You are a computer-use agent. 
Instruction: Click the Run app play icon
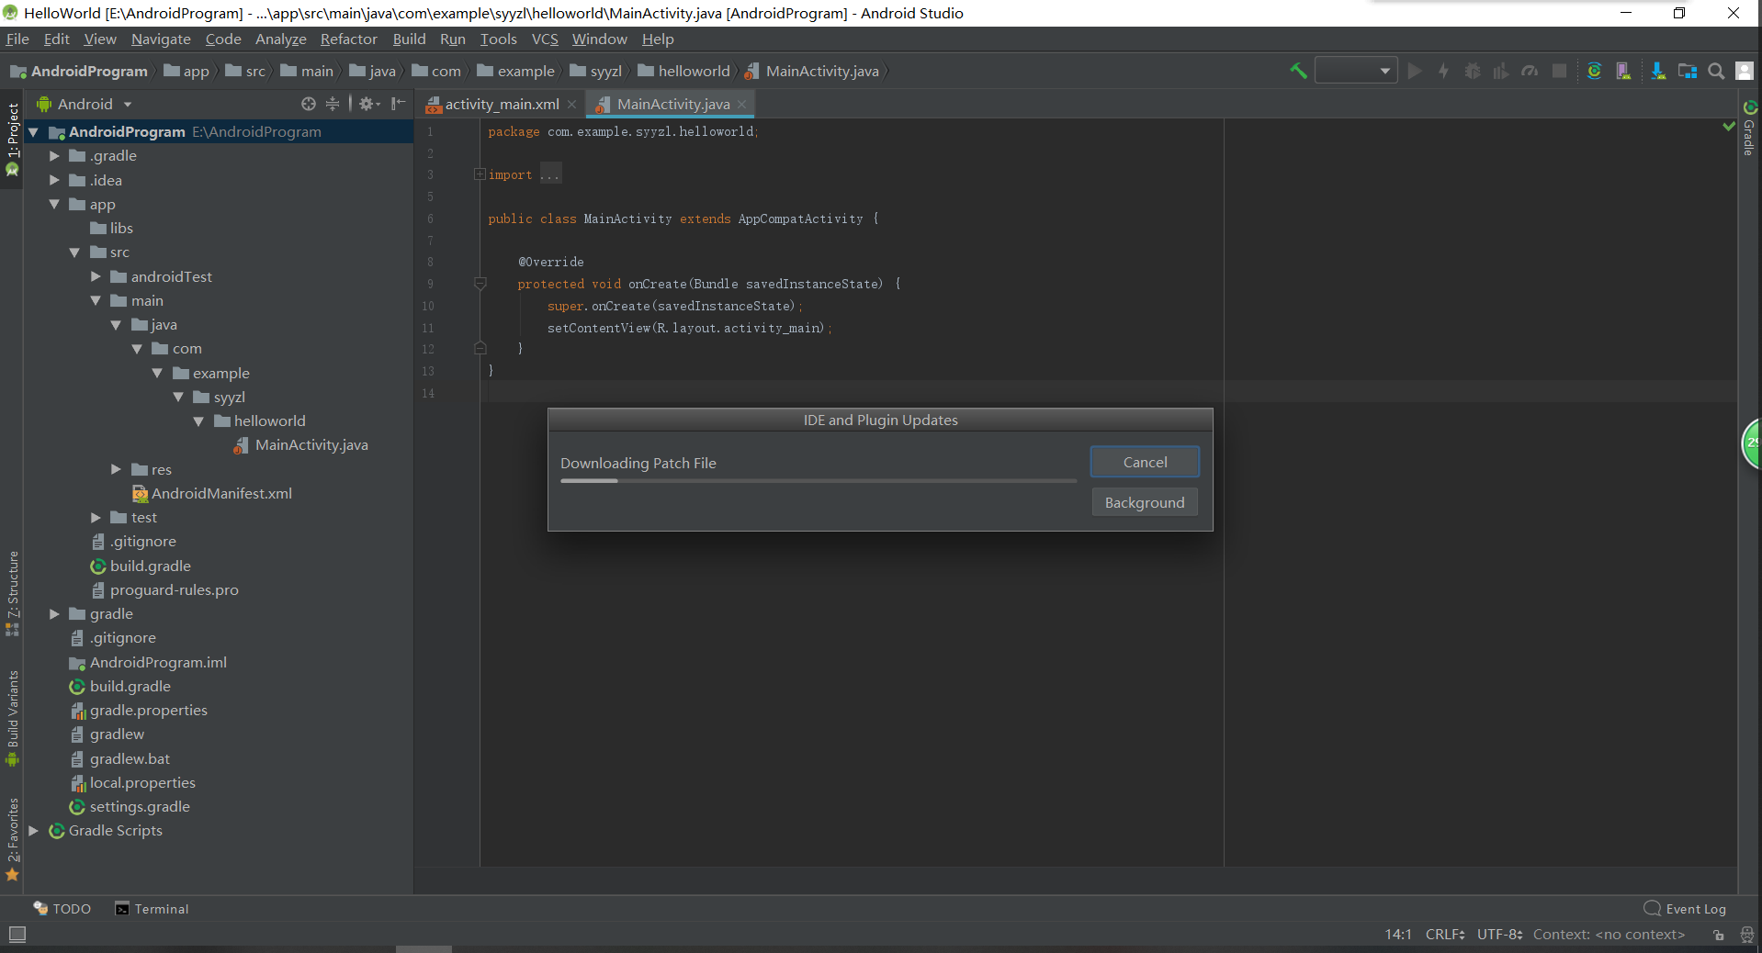coord(1415,71)
